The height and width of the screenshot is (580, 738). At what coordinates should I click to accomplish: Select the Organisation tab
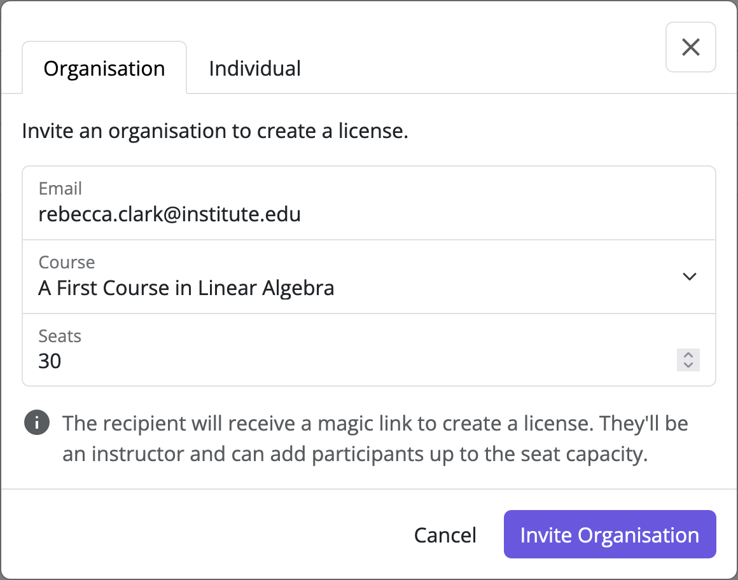(104, 68)
